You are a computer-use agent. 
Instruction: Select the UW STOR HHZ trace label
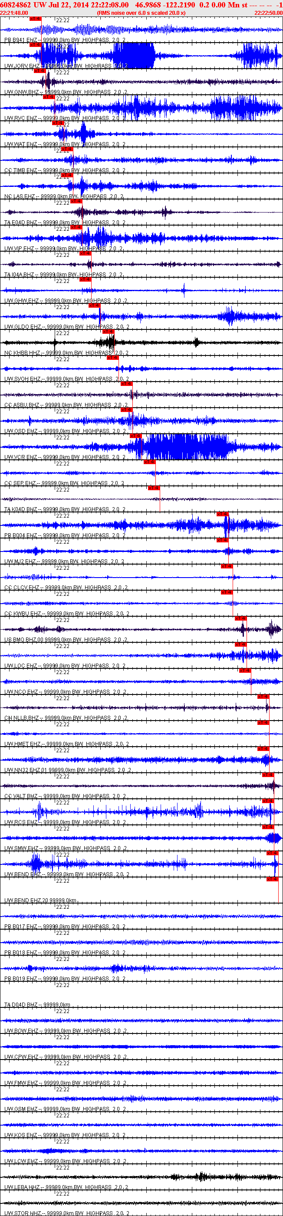pyautogui.click(x=66, y=1213)
